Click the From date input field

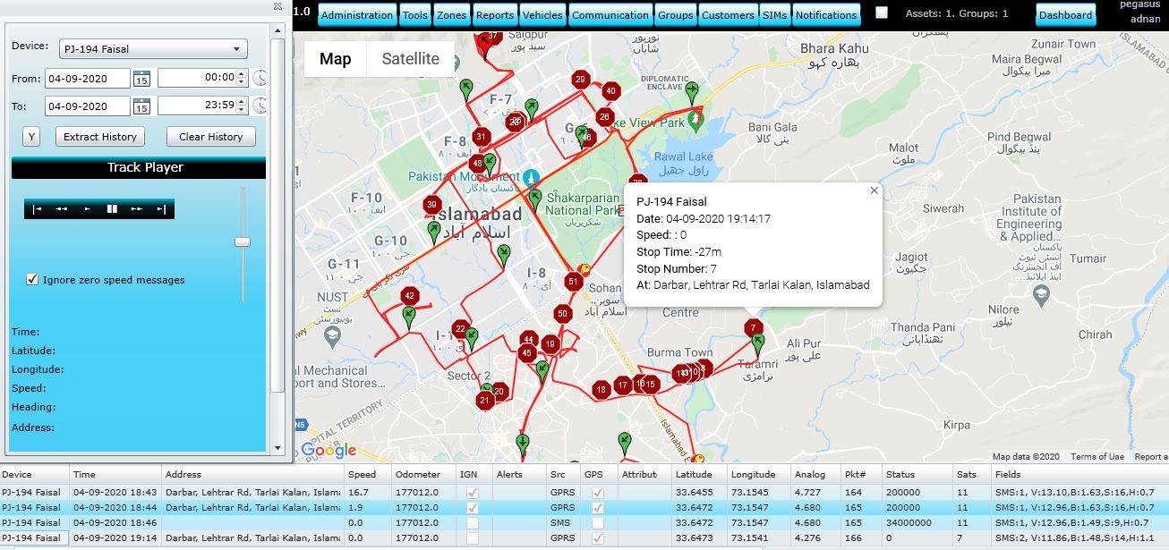coord(88,79)
